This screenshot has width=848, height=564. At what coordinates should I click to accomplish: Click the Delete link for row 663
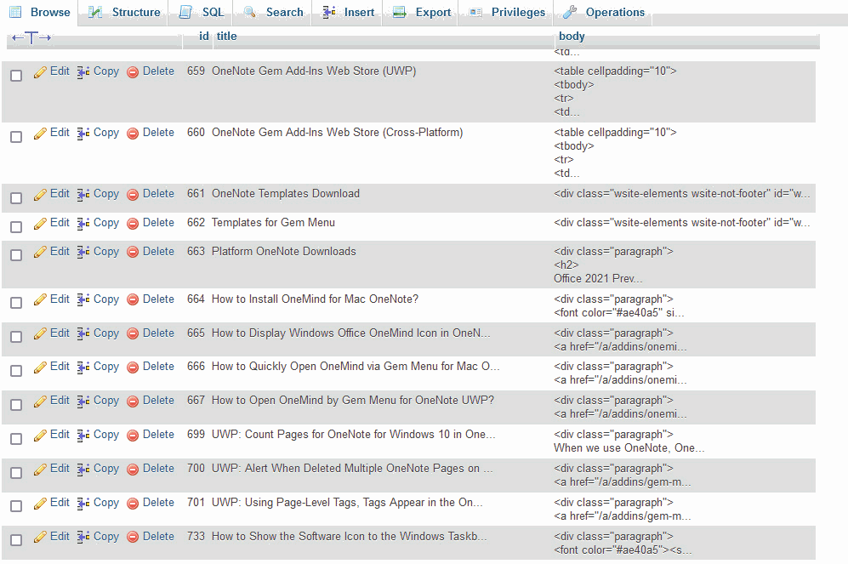click(x=158, y=252)
